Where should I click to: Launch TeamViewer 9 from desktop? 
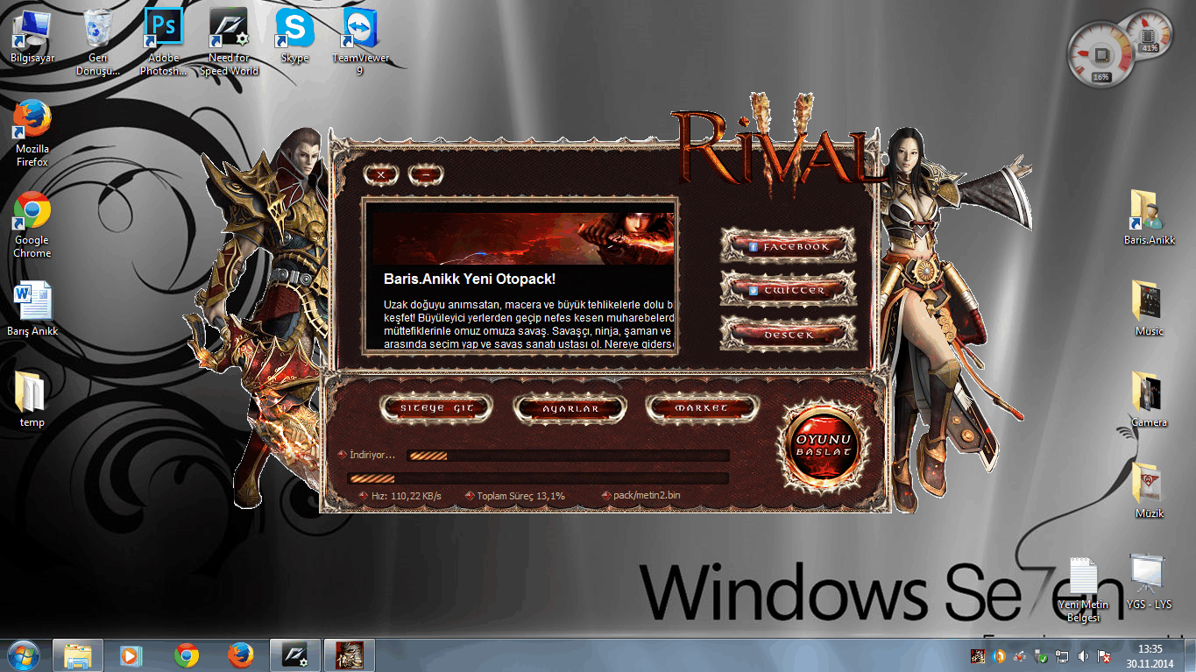point(360,41)
